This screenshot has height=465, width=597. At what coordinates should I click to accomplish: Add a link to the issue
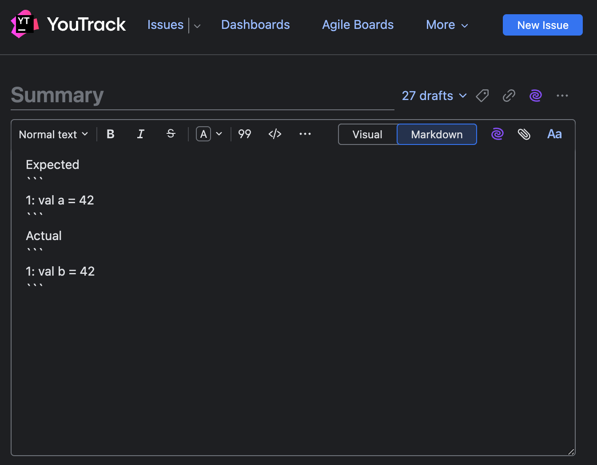point(509,96)
